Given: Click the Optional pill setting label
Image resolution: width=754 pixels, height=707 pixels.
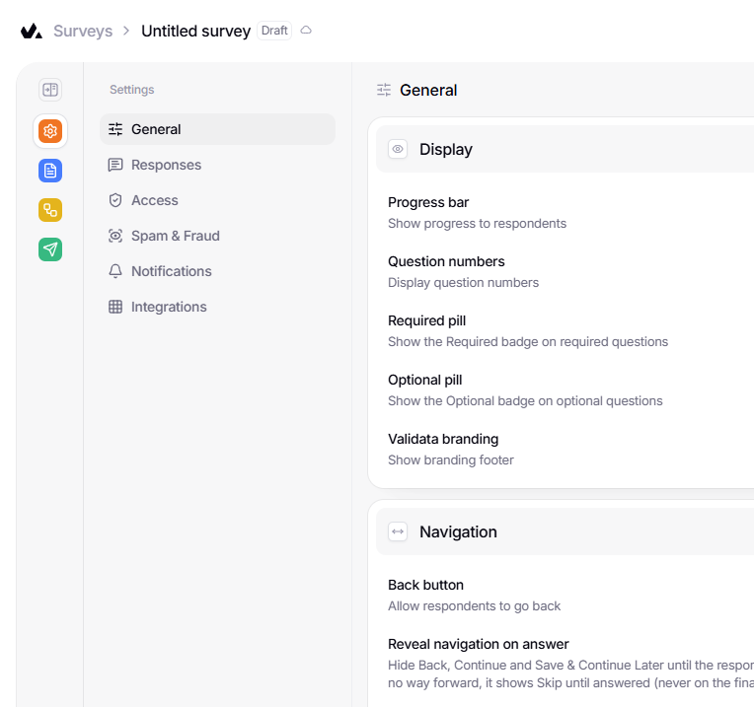Looking at the screenshot, I should (x=425, y=380).
